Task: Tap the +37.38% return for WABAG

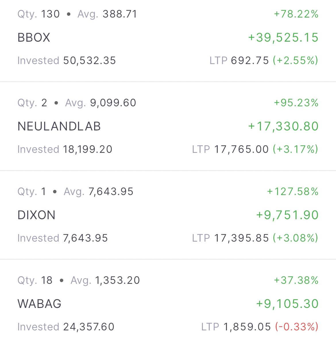Action: point(296,280)
